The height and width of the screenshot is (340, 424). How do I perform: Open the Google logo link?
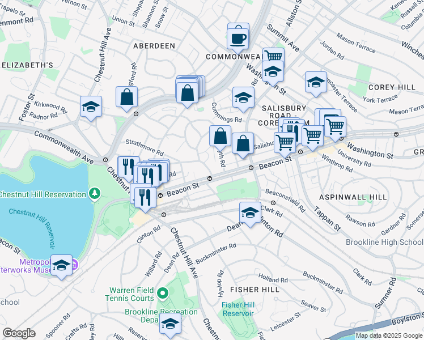pyautogui.click(x=19, y=333)
